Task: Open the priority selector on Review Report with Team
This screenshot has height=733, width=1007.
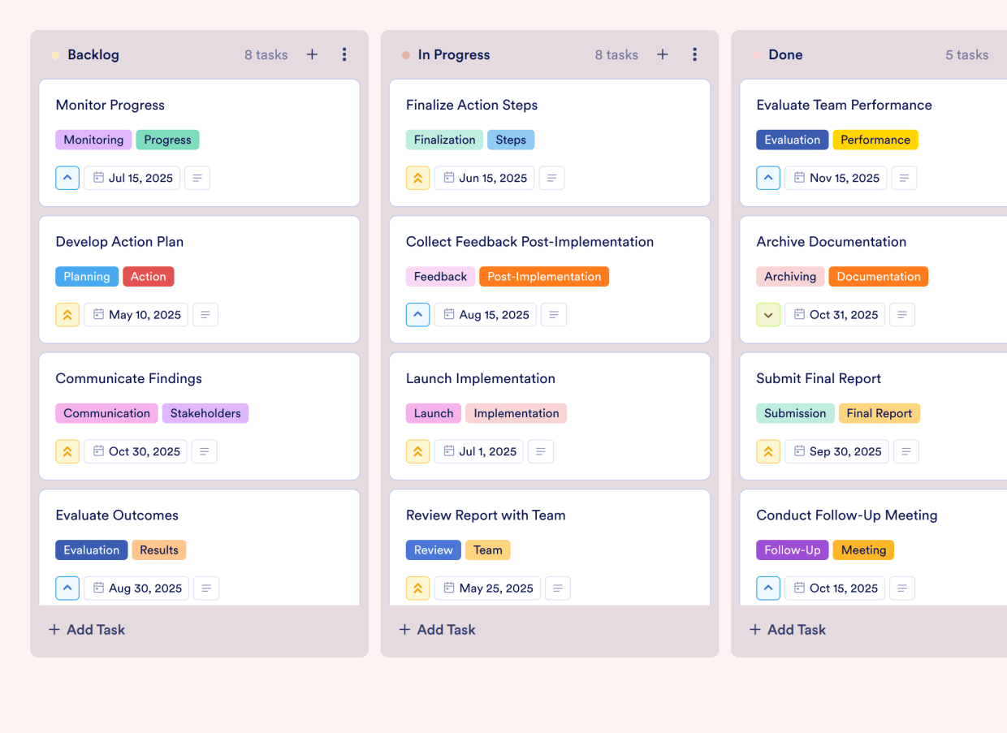Action: (417, 588)
